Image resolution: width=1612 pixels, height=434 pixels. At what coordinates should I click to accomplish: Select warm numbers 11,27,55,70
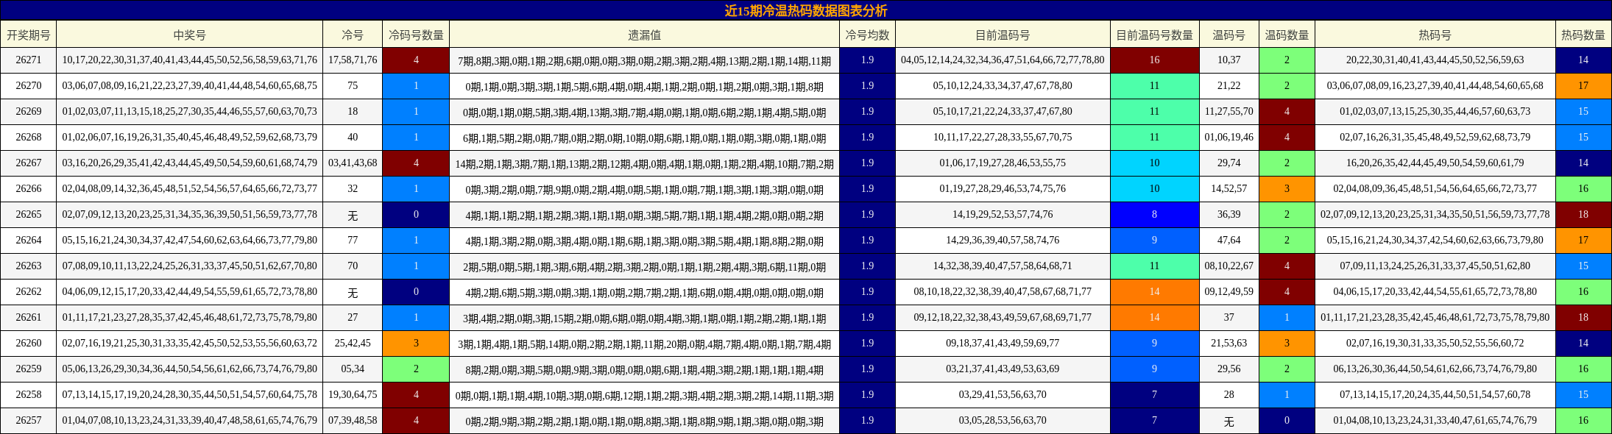point(1229,112)
